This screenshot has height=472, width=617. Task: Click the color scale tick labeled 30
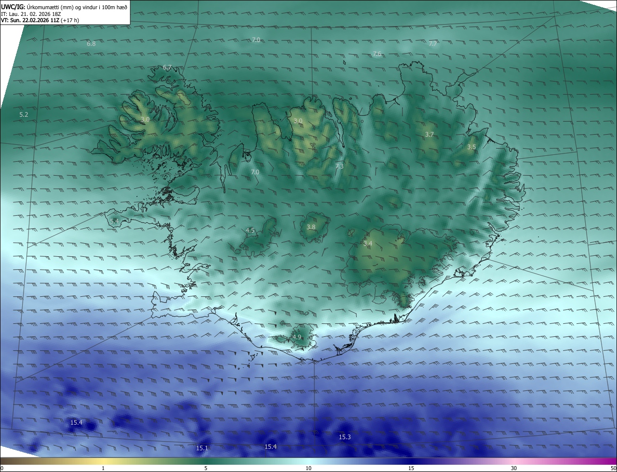pos(514,468)
